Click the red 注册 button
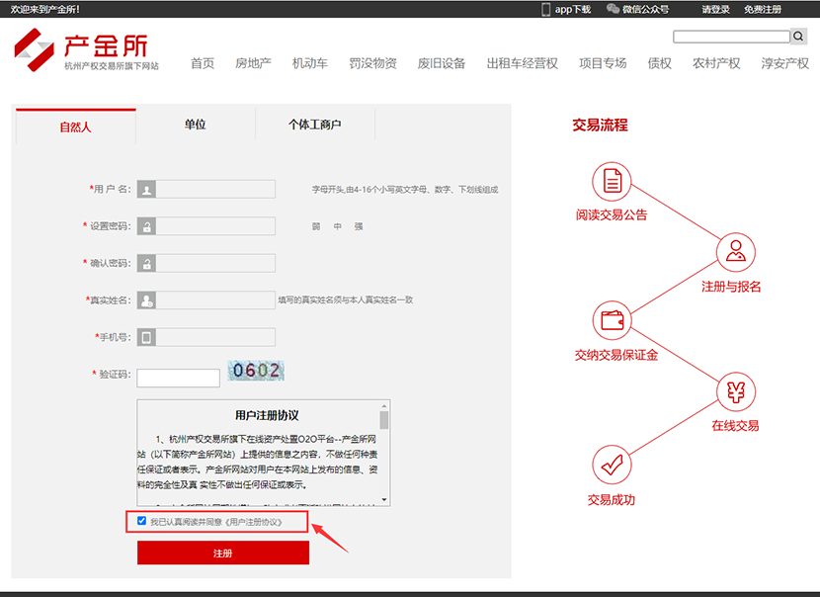The image size is (820, 597). pyautogui.click(x=222, y=554)
